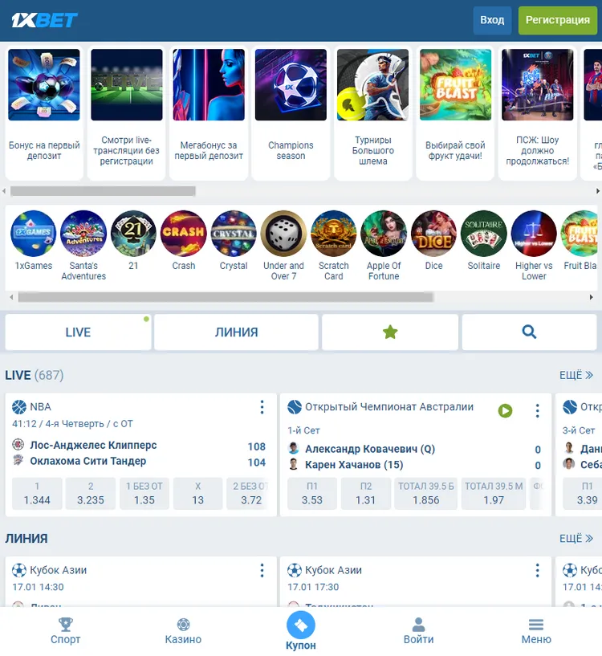Open Лос-Анджелес Клипперс match
The width and height of the screenshot is (602, 656).
click(93, 445)
